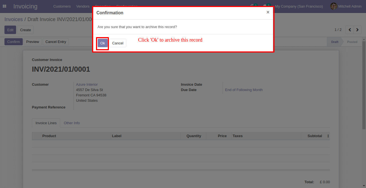Open the messages notification icon
Screen dimensions: 366x188
[x=265, y=6]
